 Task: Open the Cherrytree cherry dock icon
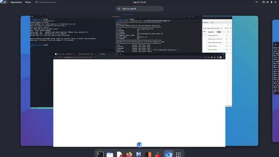tap(158, 154)
